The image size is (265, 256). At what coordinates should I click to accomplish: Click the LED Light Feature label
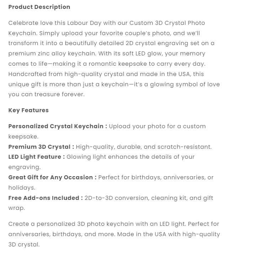[x=37, y=157]
